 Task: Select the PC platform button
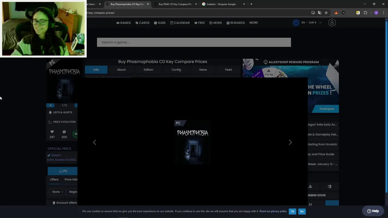62,171
